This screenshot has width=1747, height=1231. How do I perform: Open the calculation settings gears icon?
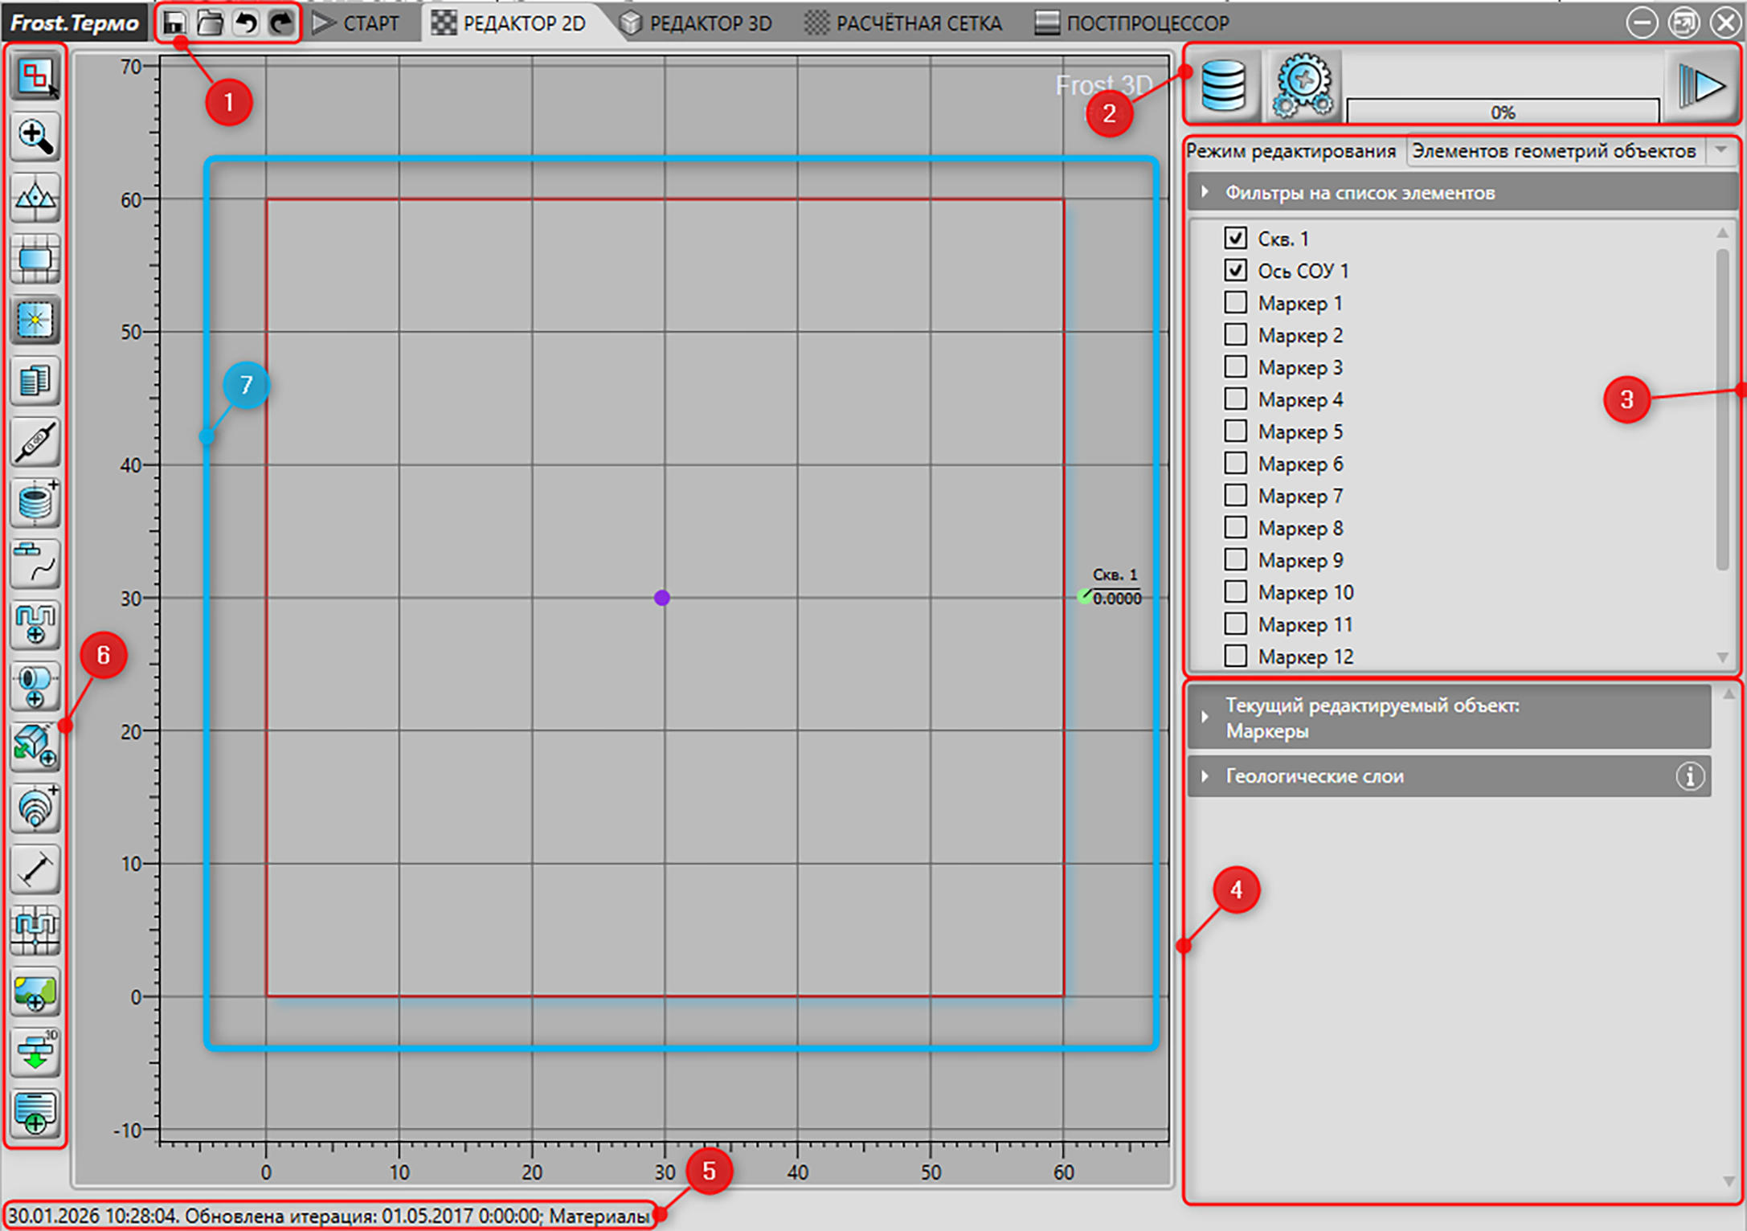coord(1302,84)
